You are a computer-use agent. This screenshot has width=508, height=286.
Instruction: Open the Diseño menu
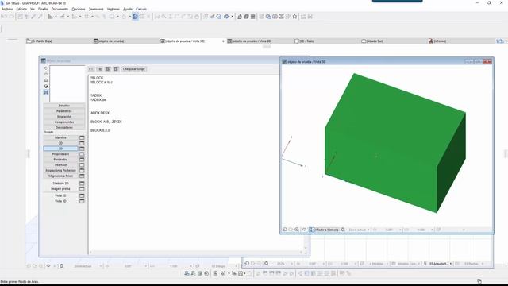(x=43, y=9)
